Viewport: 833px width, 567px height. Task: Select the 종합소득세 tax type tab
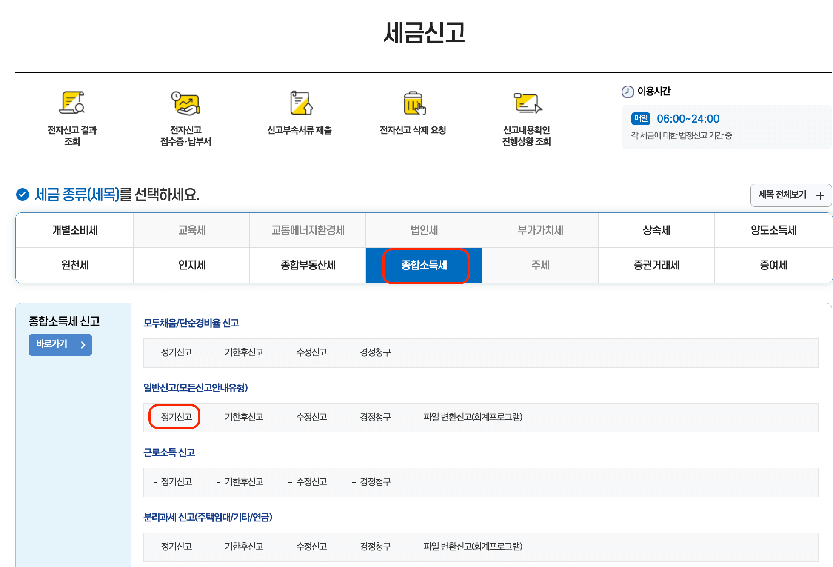pos(424,265)
